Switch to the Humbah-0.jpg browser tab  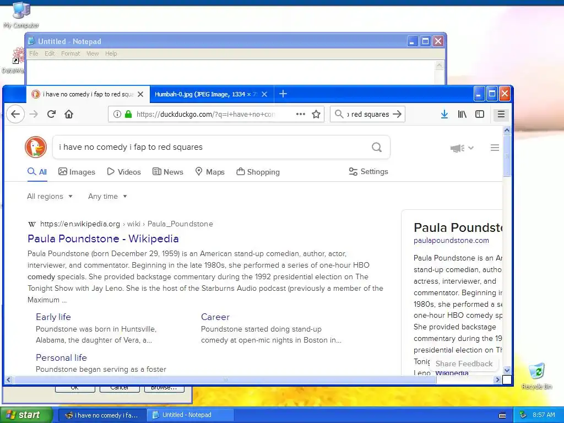[x=206, y=94]
